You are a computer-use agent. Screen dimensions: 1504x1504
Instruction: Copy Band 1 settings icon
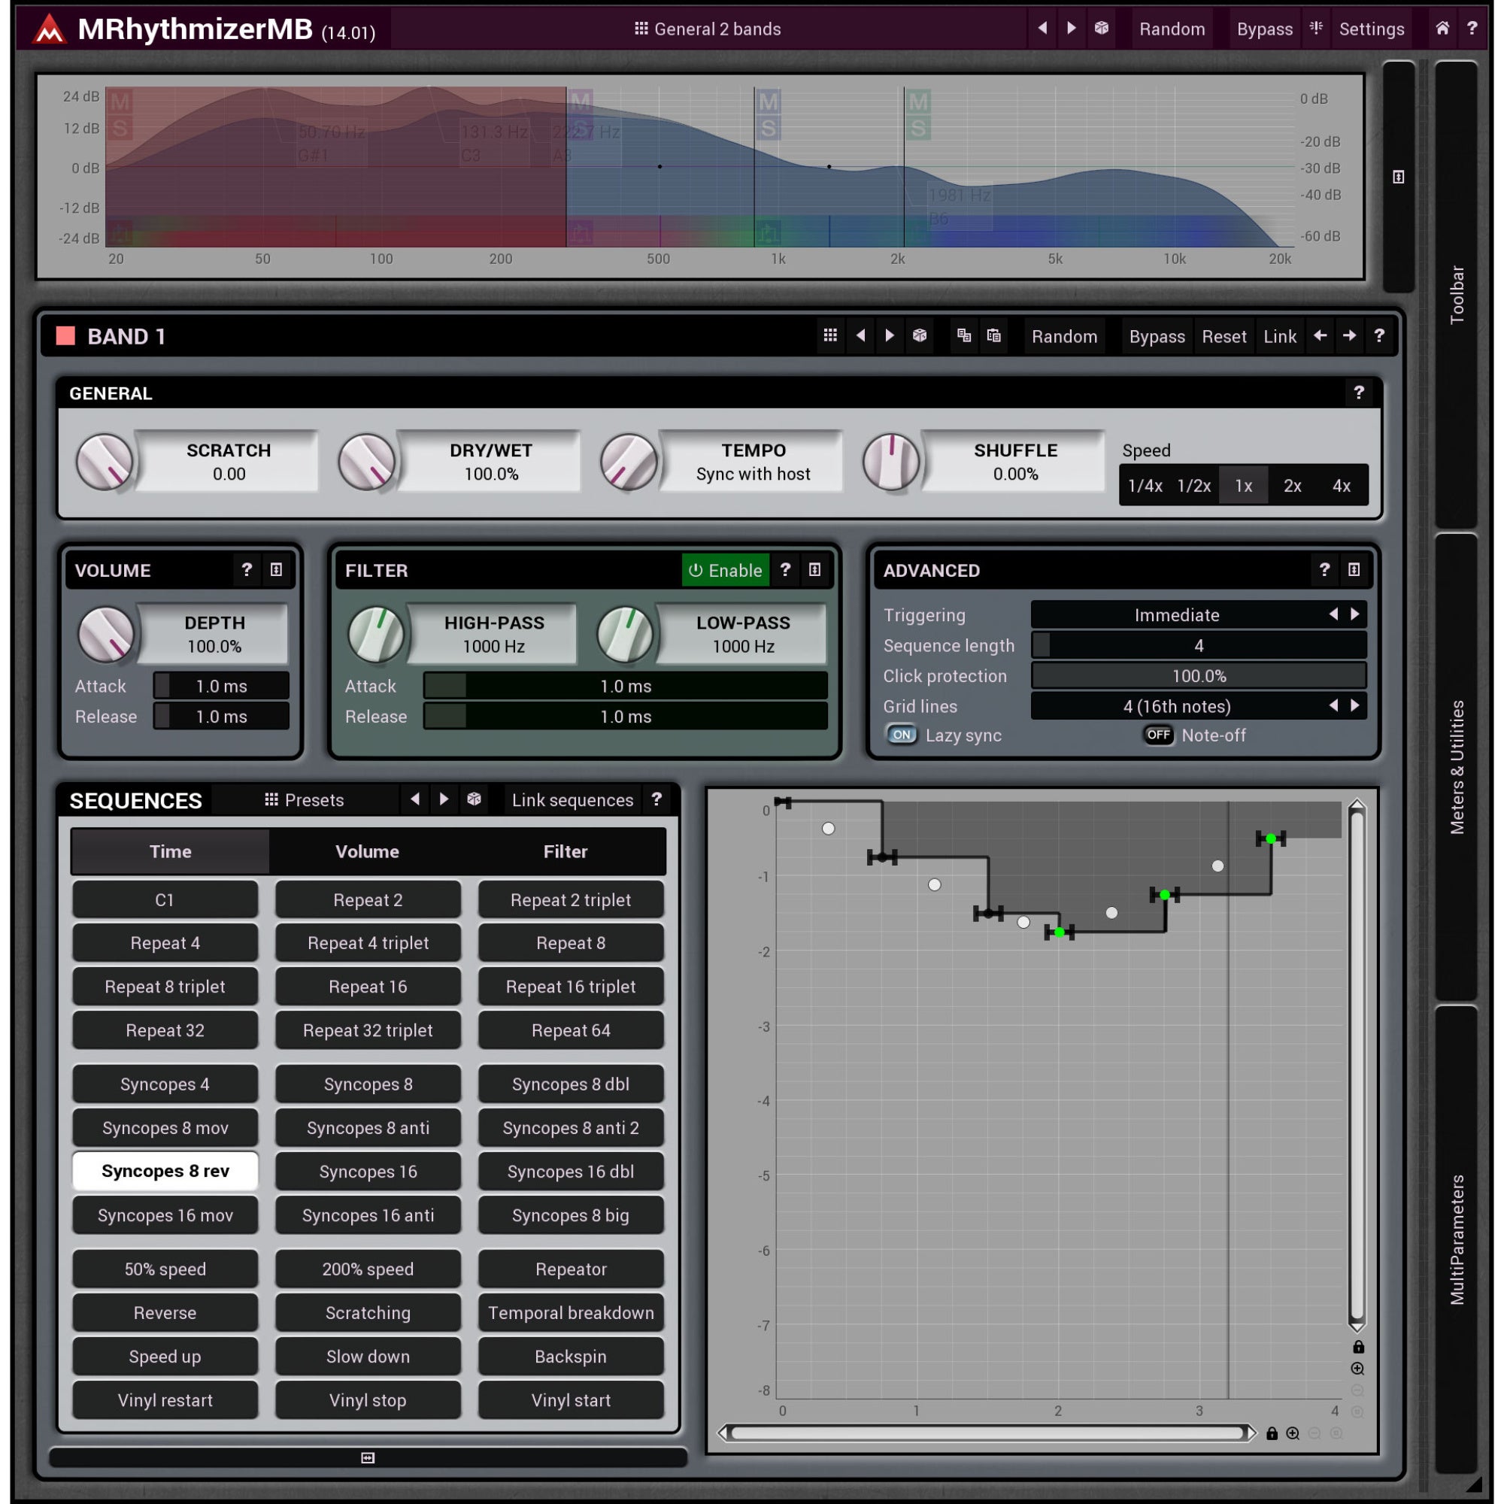click(x=964, y=335)
